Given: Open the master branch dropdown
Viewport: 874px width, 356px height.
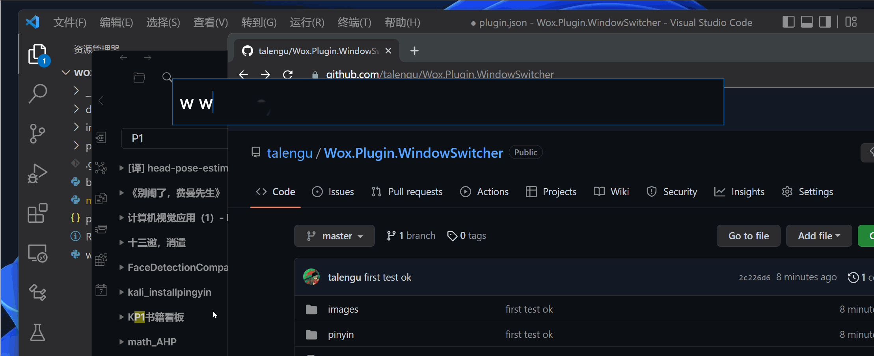Looking at the screenshot, I should (x=334, y=236).
